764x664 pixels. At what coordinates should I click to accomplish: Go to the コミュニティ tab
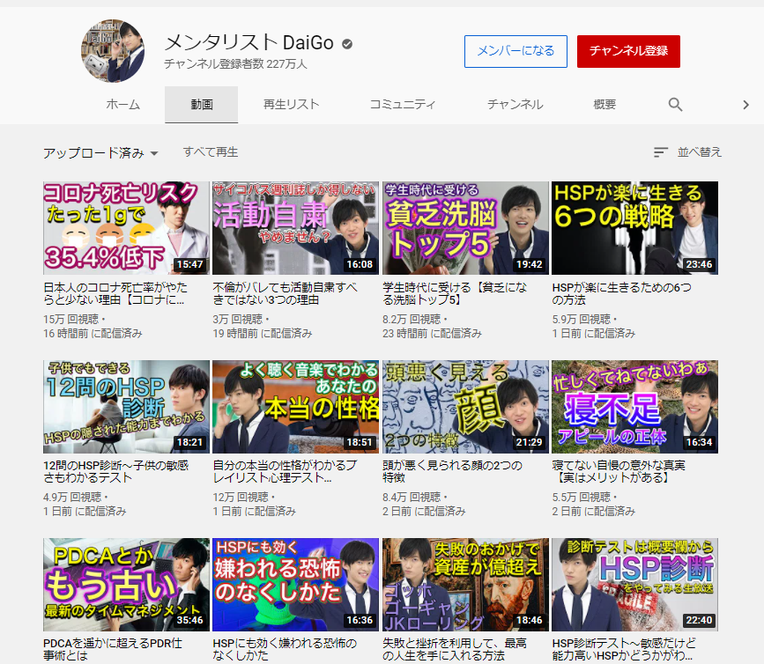[403, 105]
